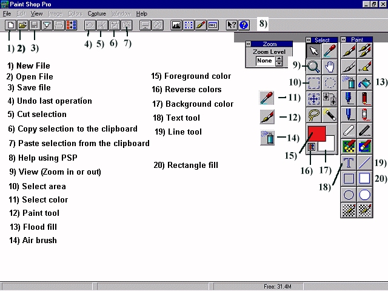
Task: Select the rectangular selection tool
Action: [314, 82]
